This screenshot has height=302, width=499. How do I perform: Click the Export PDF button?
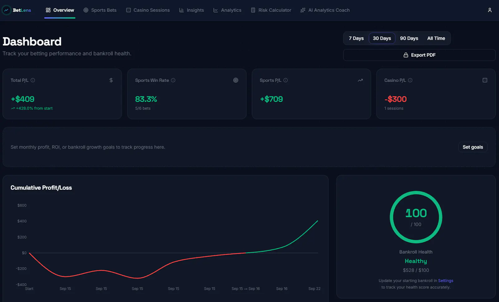[419, 55]
